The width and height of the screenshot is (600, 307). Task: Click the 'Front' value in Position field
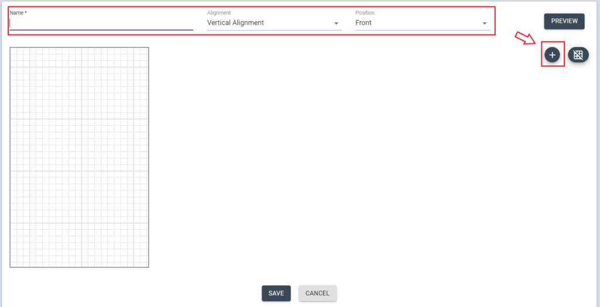(363, 23)
